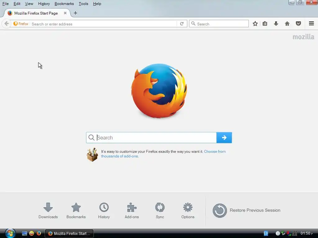Image resolution: width=318 pixels, height=238 pixels.
Task: Open Downloads from the start page
Action: tap(48, 211)
